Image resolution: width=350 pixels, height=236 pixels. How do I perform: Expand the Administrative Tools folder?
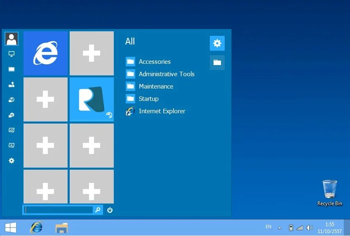160,74
